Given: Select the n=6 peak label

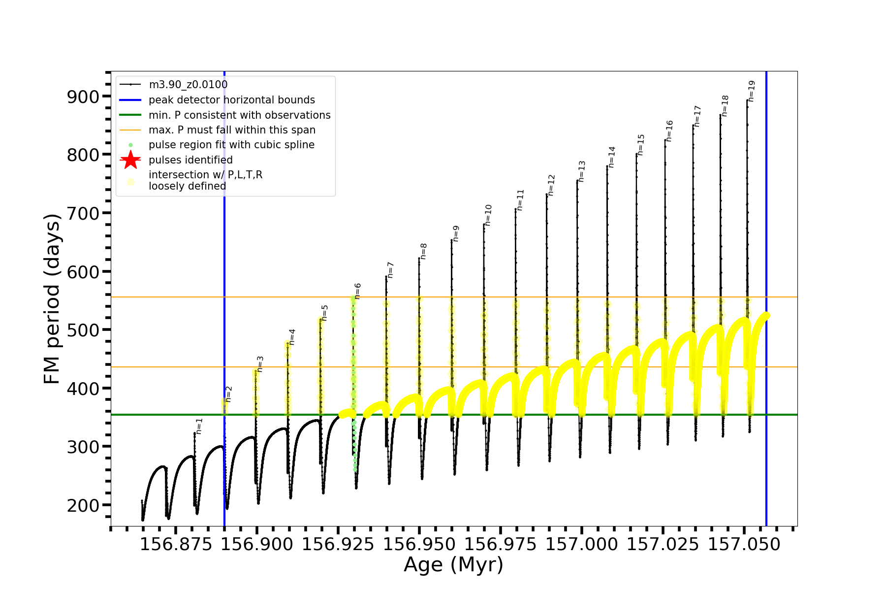Looking at the screenshot, I should [x=358, y=291].
